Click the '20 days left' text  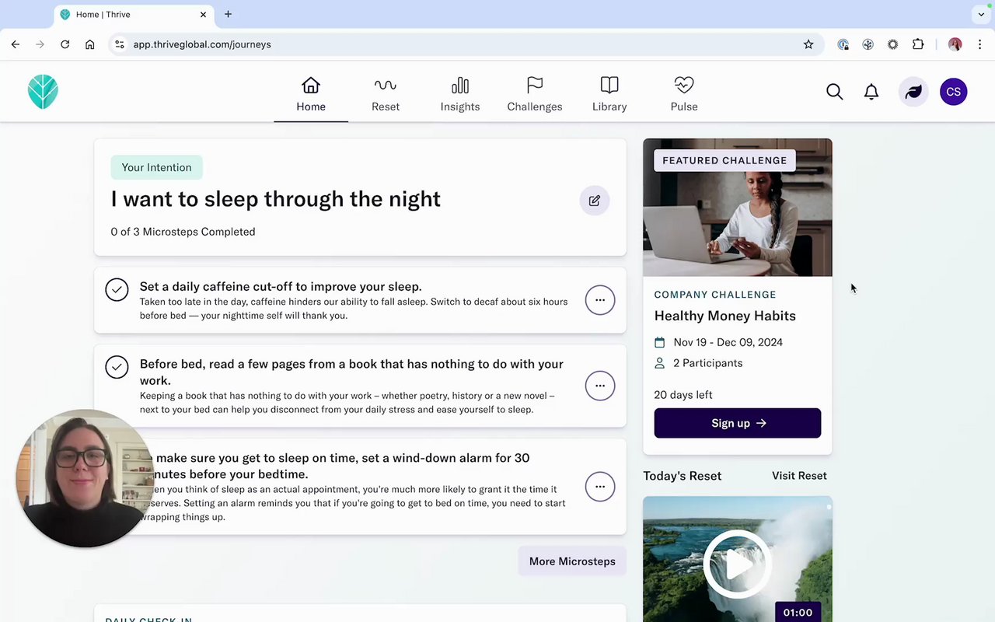683,395
